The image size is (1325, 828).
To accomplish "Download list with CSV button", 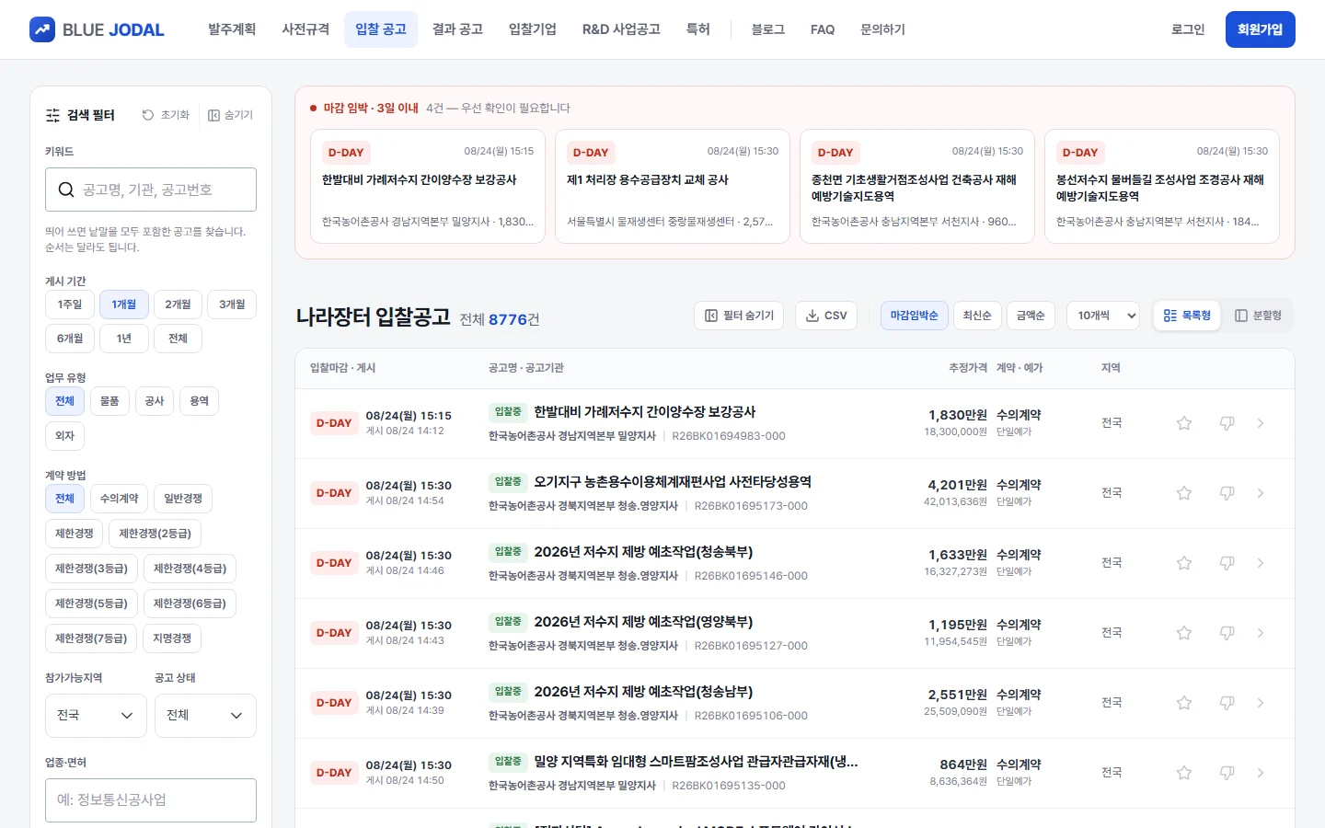I will pos(826,316).
